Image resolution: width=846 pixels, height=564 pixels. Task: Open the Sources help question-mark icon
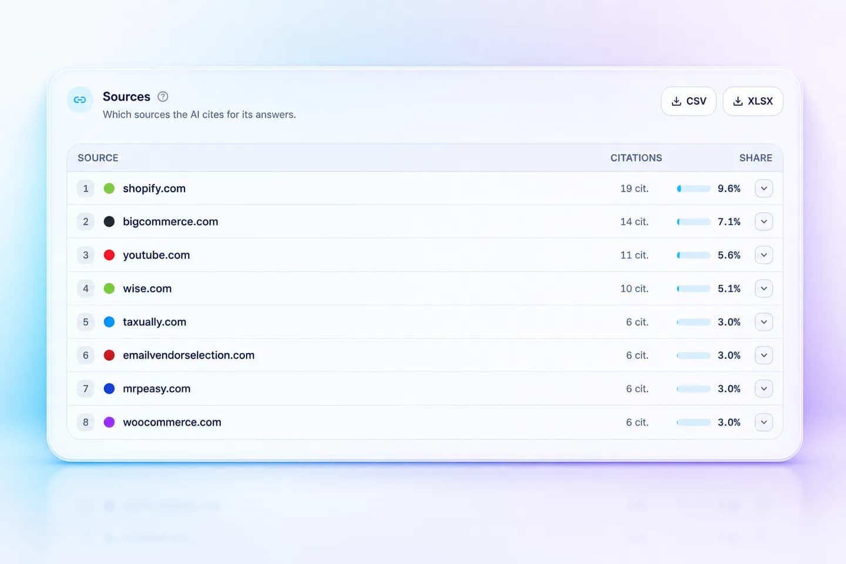coord(163,97)
